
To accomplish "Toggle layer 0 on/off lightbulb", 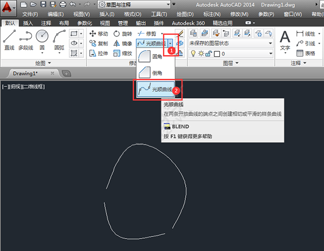I will (193, 54).
